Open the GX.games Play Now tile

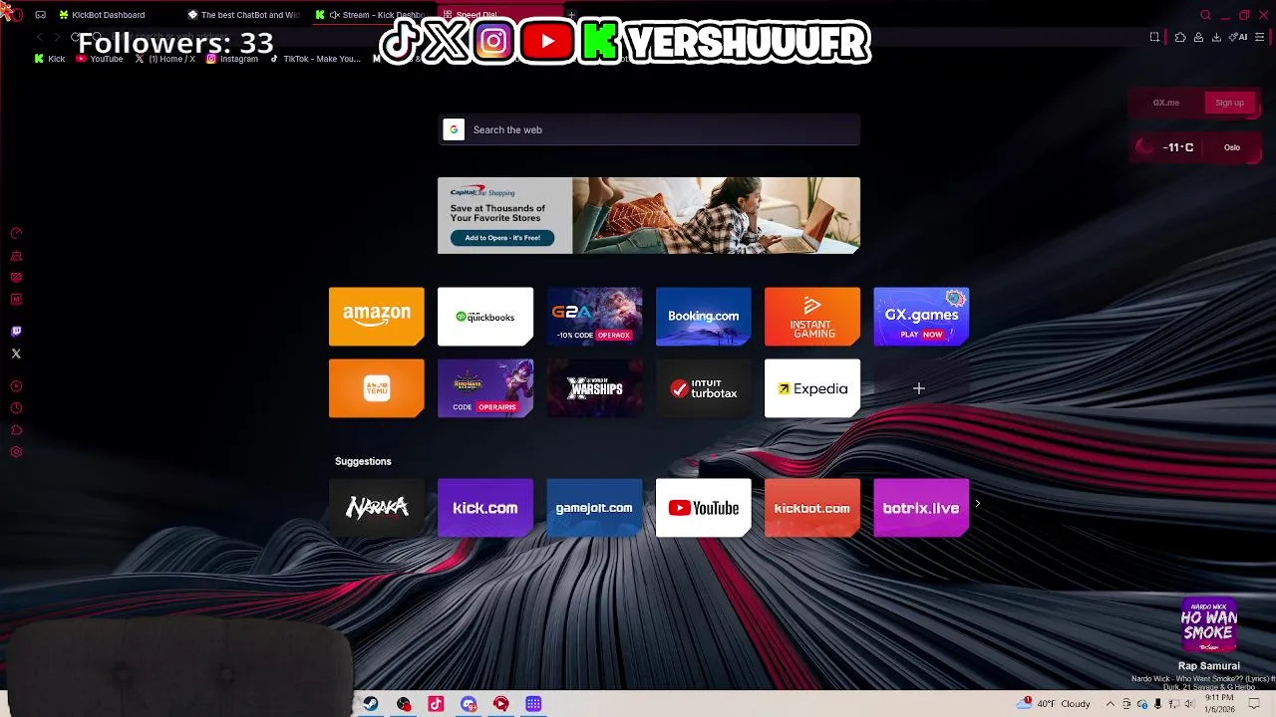pos(921,317)
